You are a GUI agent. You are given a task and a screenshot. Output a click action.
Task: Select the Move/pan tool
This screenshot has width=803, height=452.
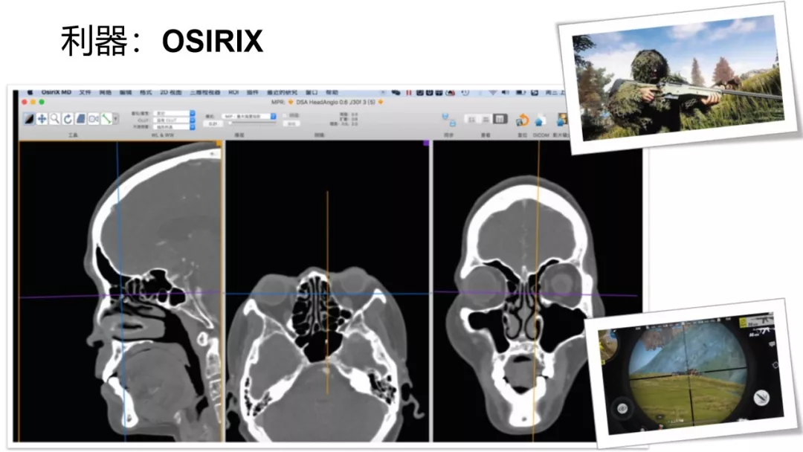(42, 119)
